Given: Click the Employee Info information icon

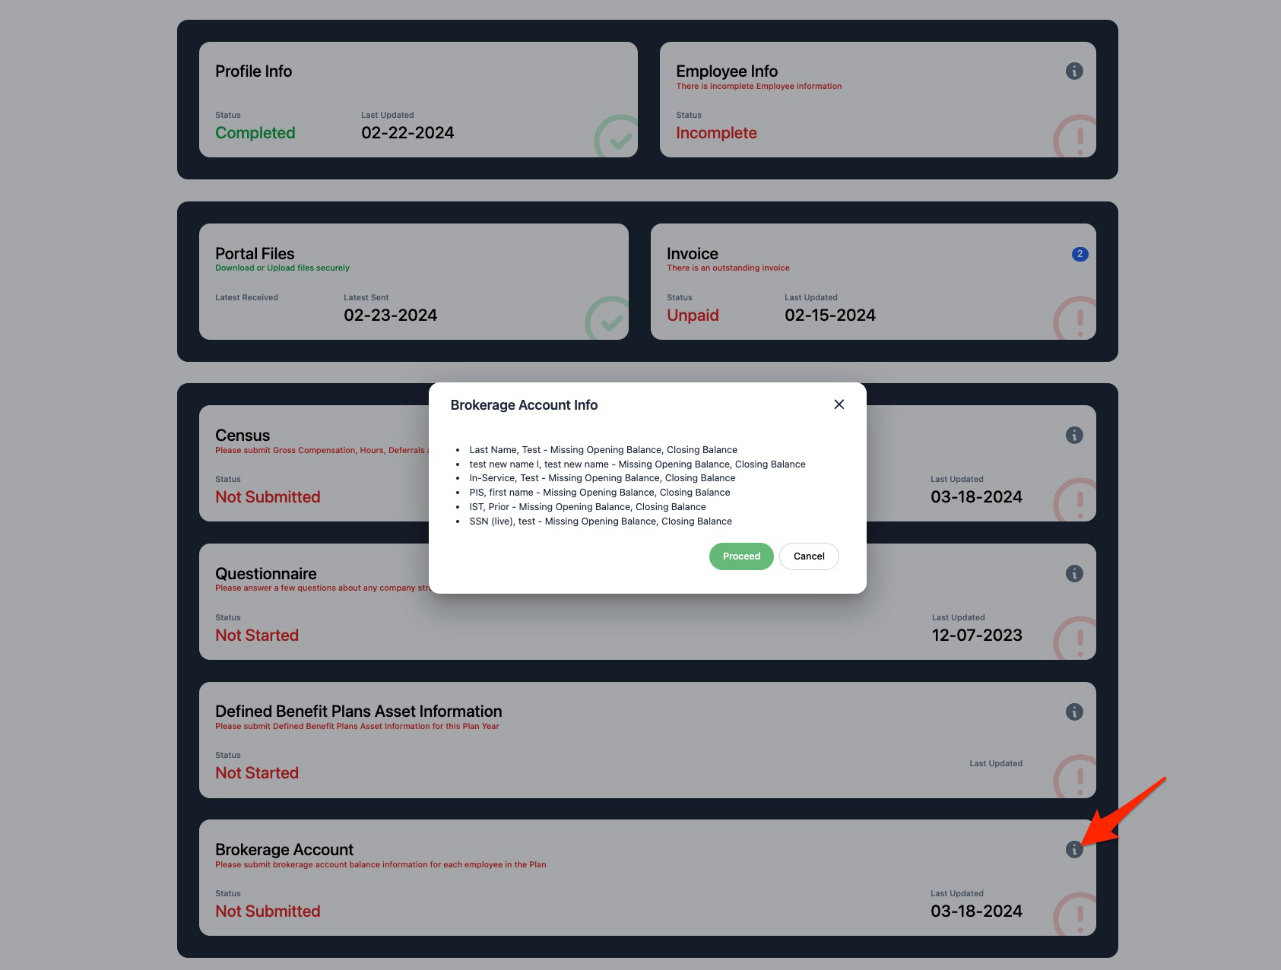Looking at the screenshot, I should point(1073,71).
